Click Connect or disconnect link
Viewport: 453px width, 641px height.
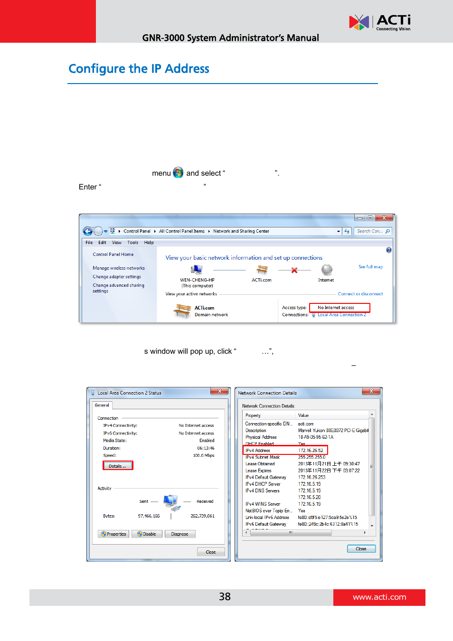click(360, 294)
